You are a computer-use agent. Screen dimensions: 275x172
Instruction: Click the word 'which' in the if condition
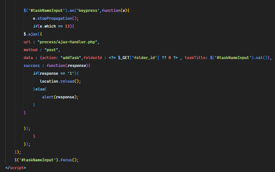coord(50,26)
